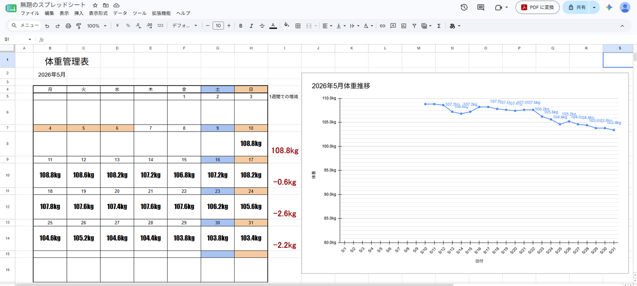This screenshot has width=637, height=286.
Task: Open the ファイル menu
Action: click(x=30, y=13)
